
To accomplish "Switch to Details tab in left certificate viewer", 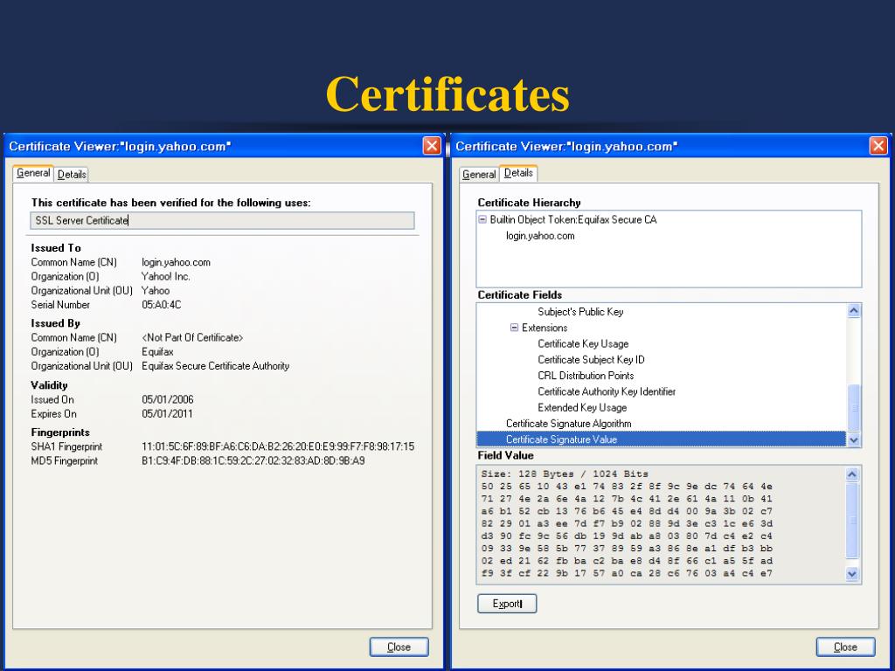I will (x=72, y=175).
